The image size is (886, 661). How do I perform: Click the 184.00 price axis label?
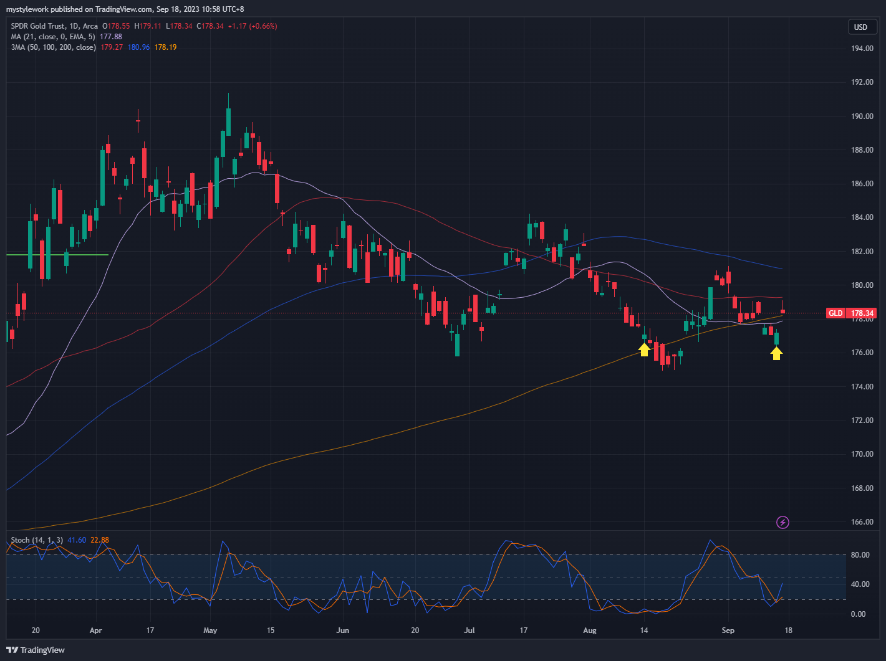(x=862, y=217)
